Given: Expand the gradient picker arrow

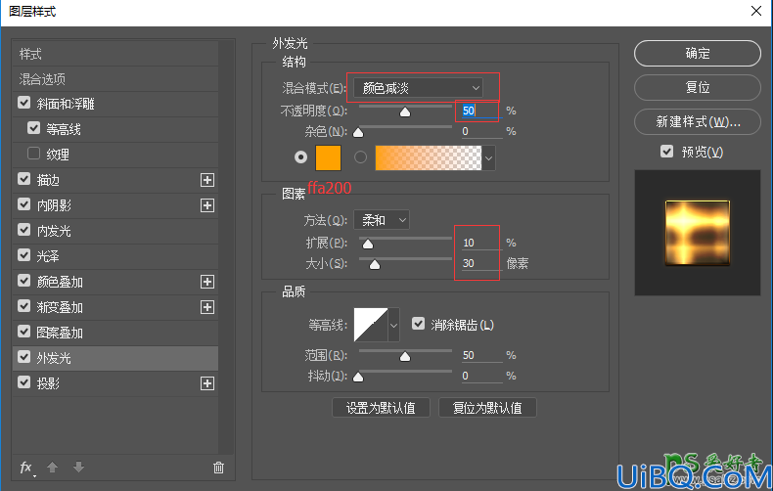Looking at the screenshot, I should (488, 158).
